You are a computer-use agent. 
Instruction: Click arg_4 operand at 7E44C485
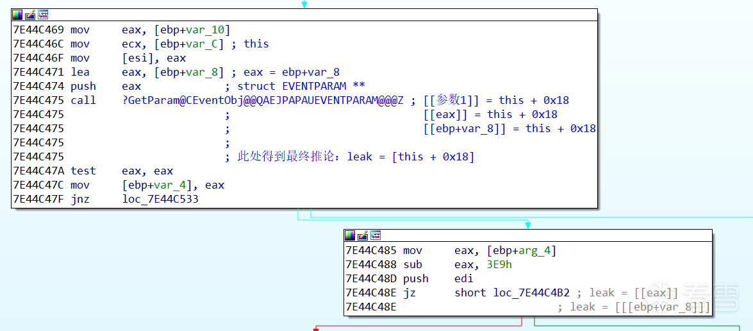click(534, 250)
